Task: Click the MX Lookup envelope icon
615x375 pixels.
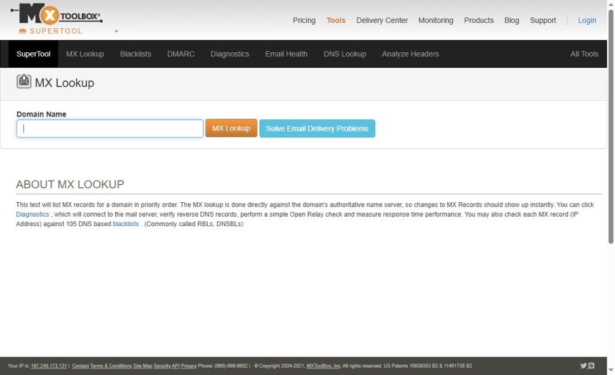Action: [23, 82]
